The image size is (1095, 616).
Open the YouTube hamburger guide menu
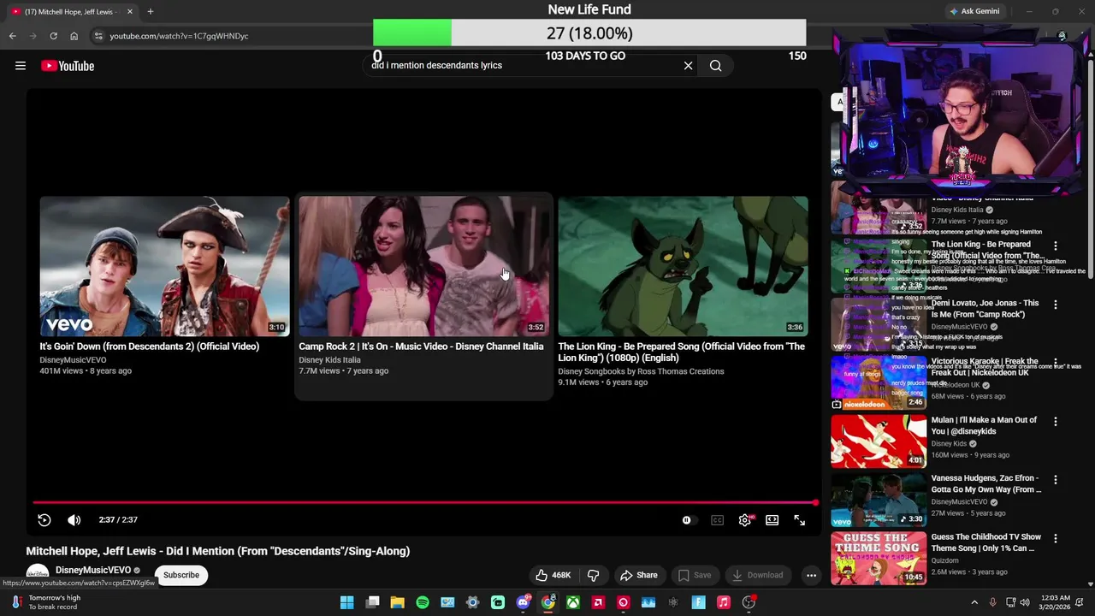pyautogui.click(x=21, y=66)
